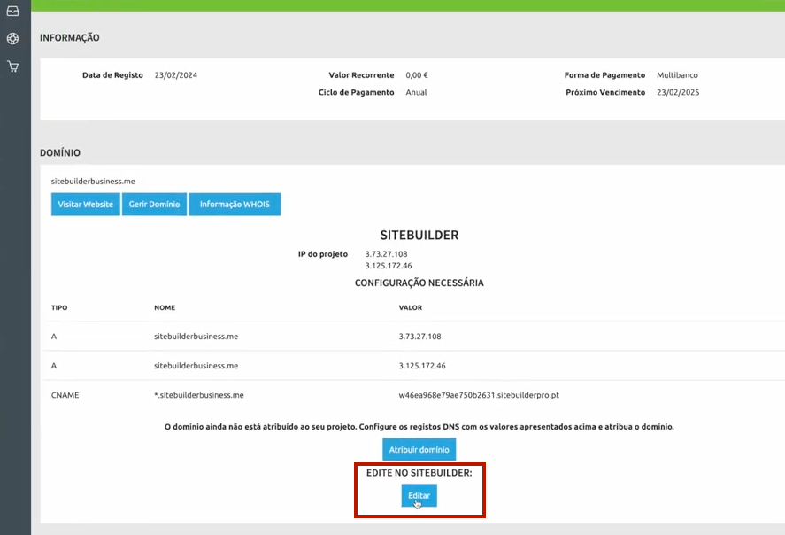This screenshot has height=535, width=785.
Task: Click the support lifebuoy sidebar icon
Action: click(12, 39)
